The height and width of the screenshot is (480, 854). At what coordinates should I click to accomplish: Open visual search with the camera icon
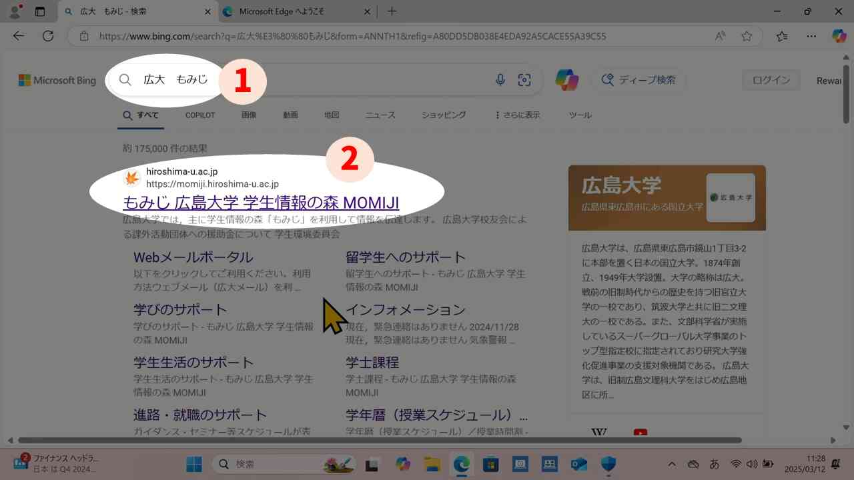[x=525, y=80]
